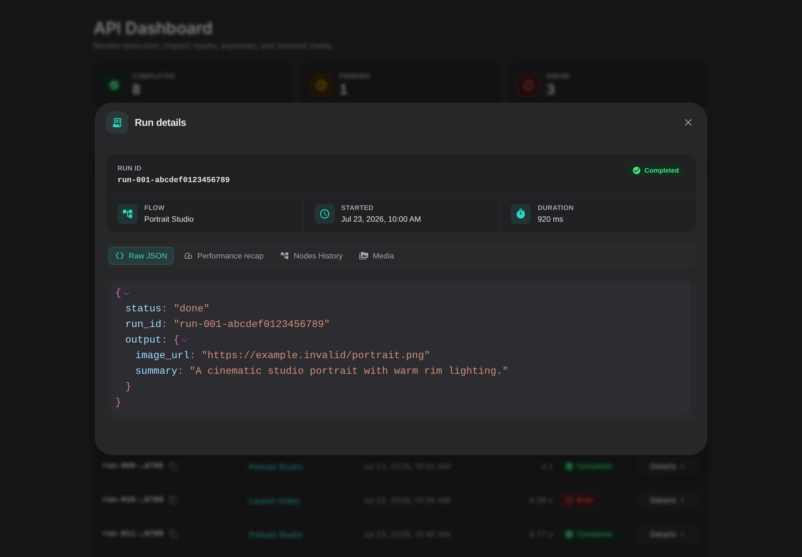Click the Portrait Studio flow name
Viewport: 802px width, 557px height.
point(169,219)
